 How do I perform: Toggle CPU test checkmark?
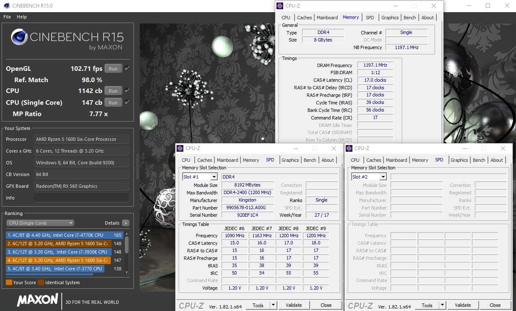tap(127, 90)
